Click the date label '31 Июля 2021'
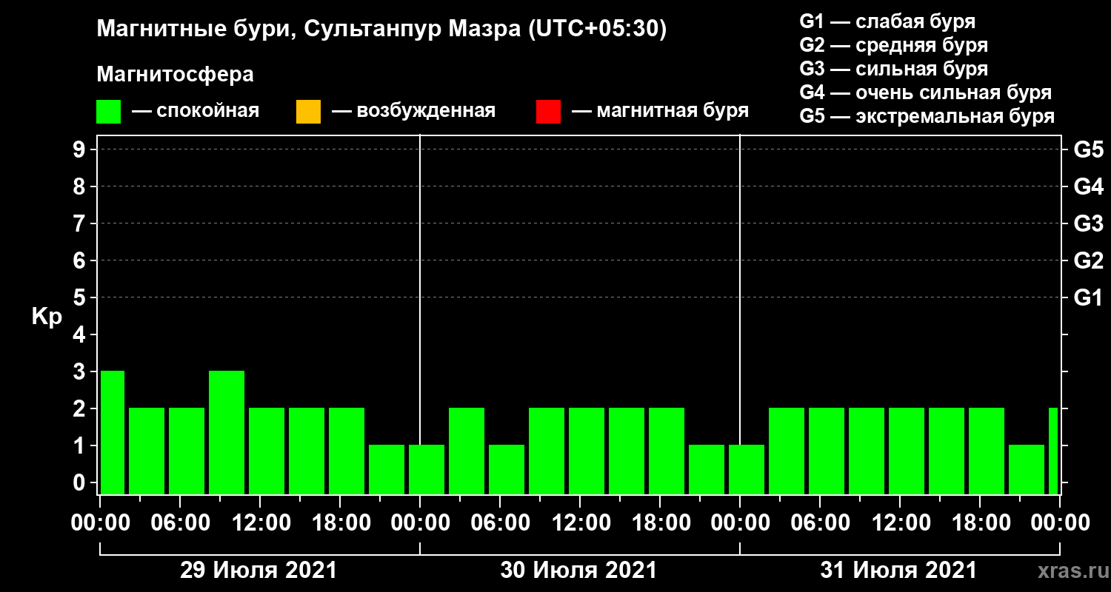This screenshot has height=592, width=1111. coord(898,571)
